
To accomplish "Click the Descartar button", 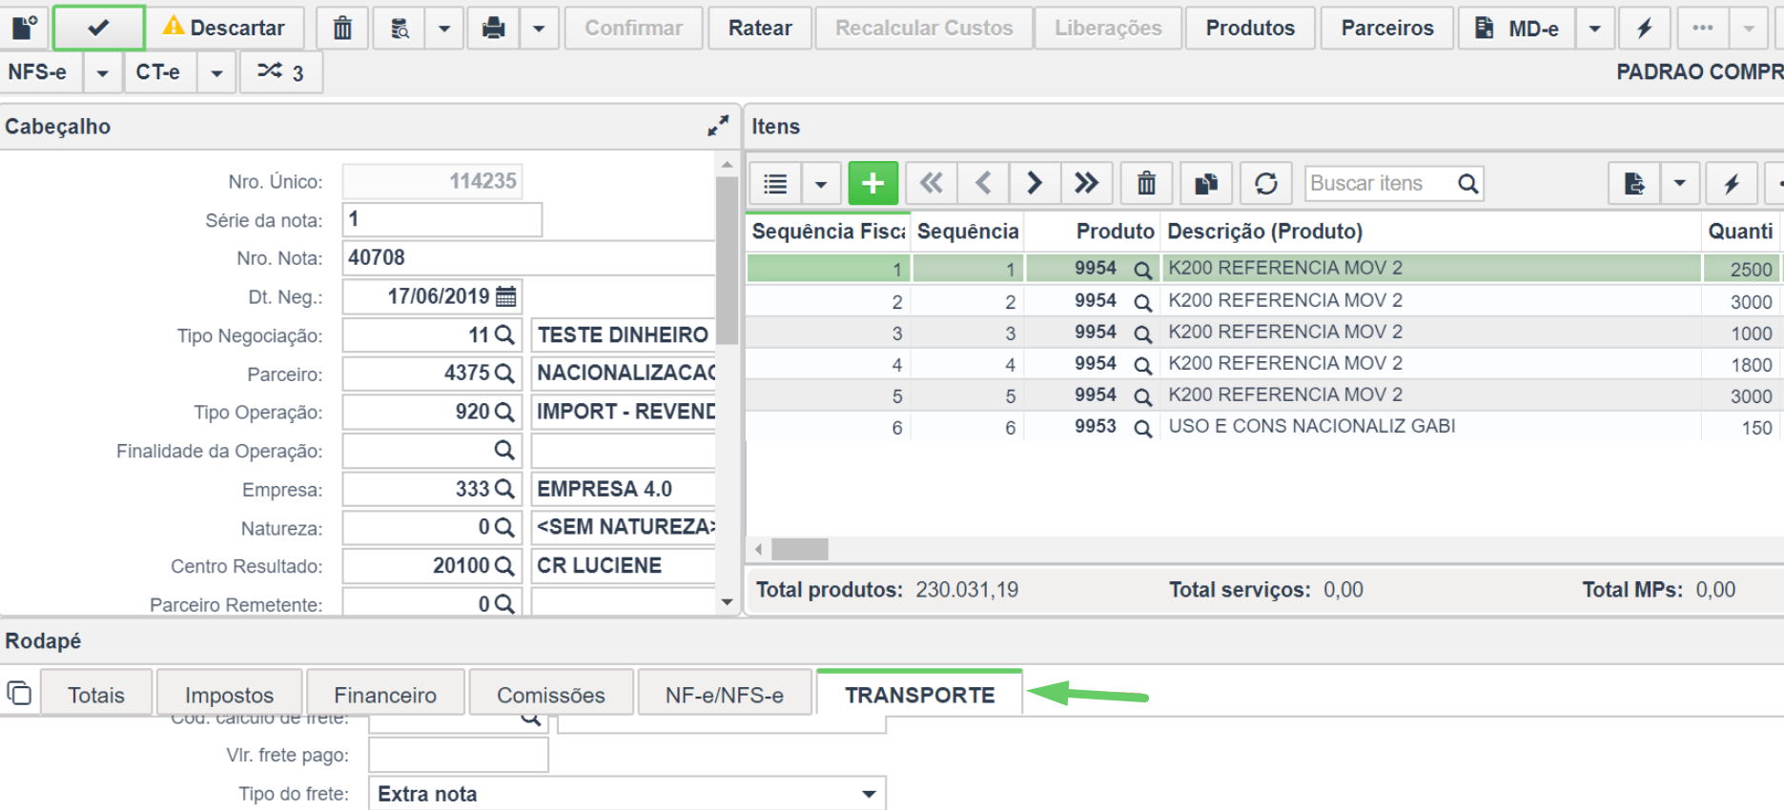I will click(x=226, y=28).
